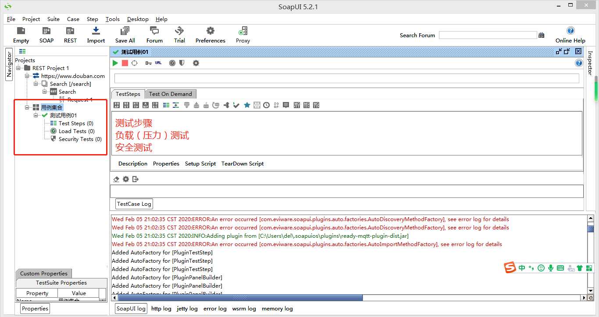This screenshot has width=599, height=317.
Task: Clear the TestCase log with eraser icon
Action: coord(116,179)
